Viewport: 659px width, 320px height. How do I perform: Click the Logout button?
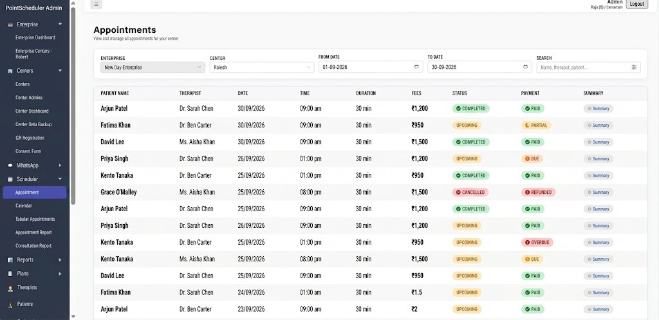637,4
